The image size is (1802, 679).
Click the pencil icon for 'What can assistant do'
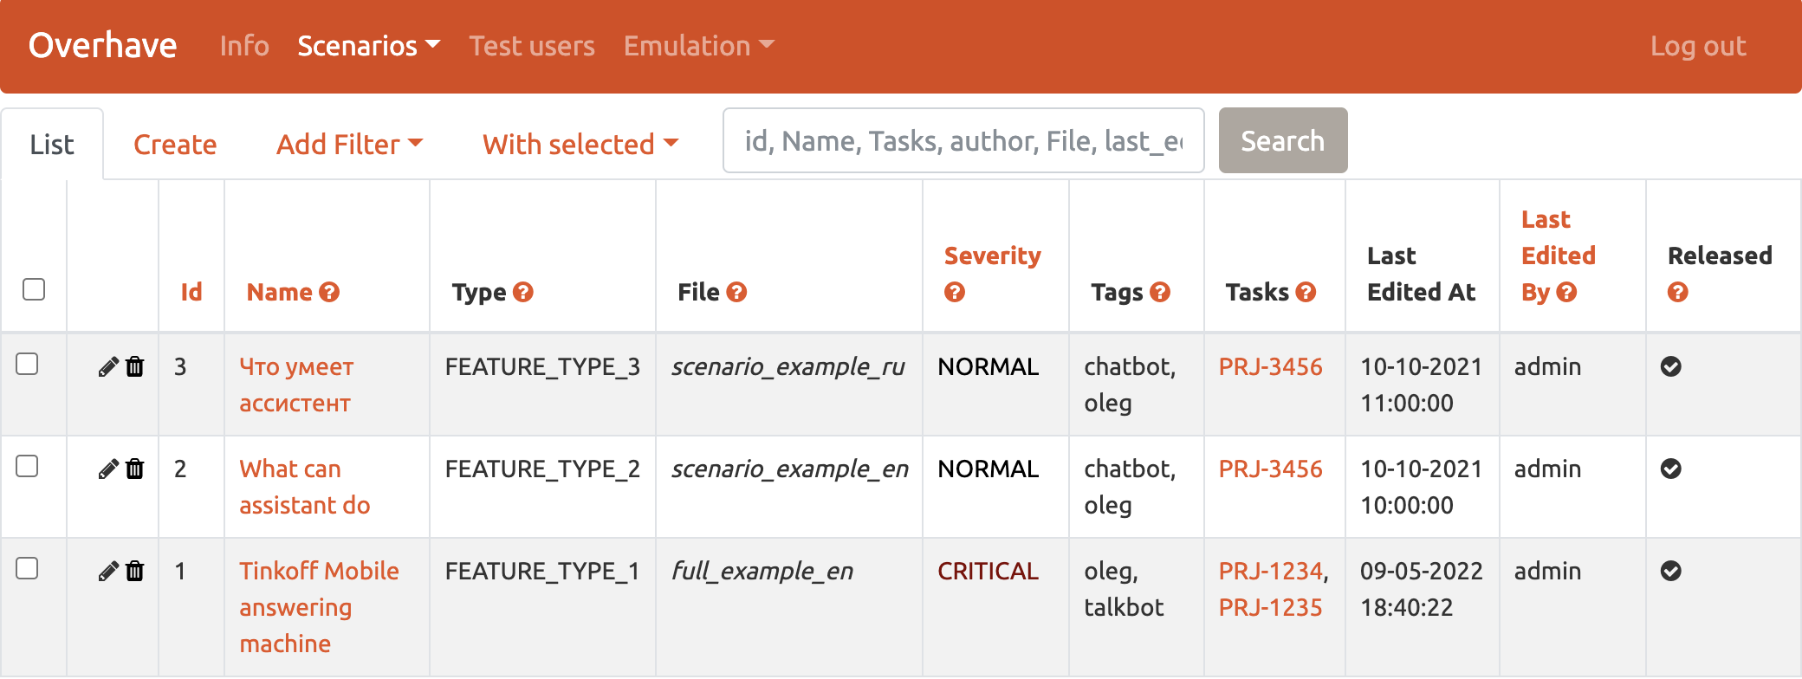click(x=108, y=469)
